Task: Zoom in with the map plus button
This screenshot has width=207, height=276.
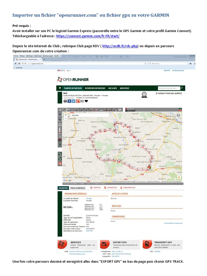Action: 66,115
